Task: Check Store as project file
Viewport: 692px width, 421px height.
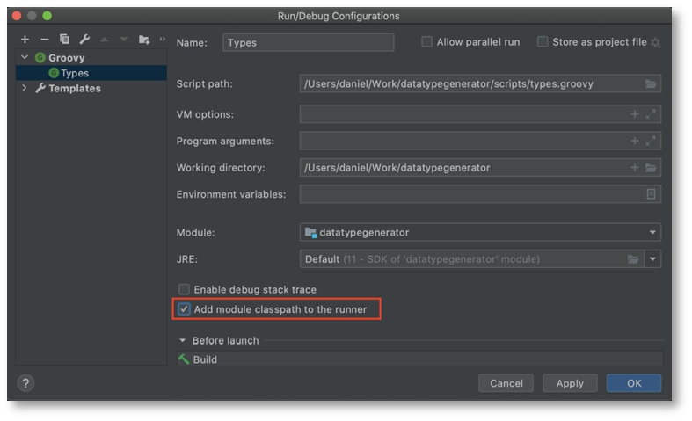Action: coord(543,42)
